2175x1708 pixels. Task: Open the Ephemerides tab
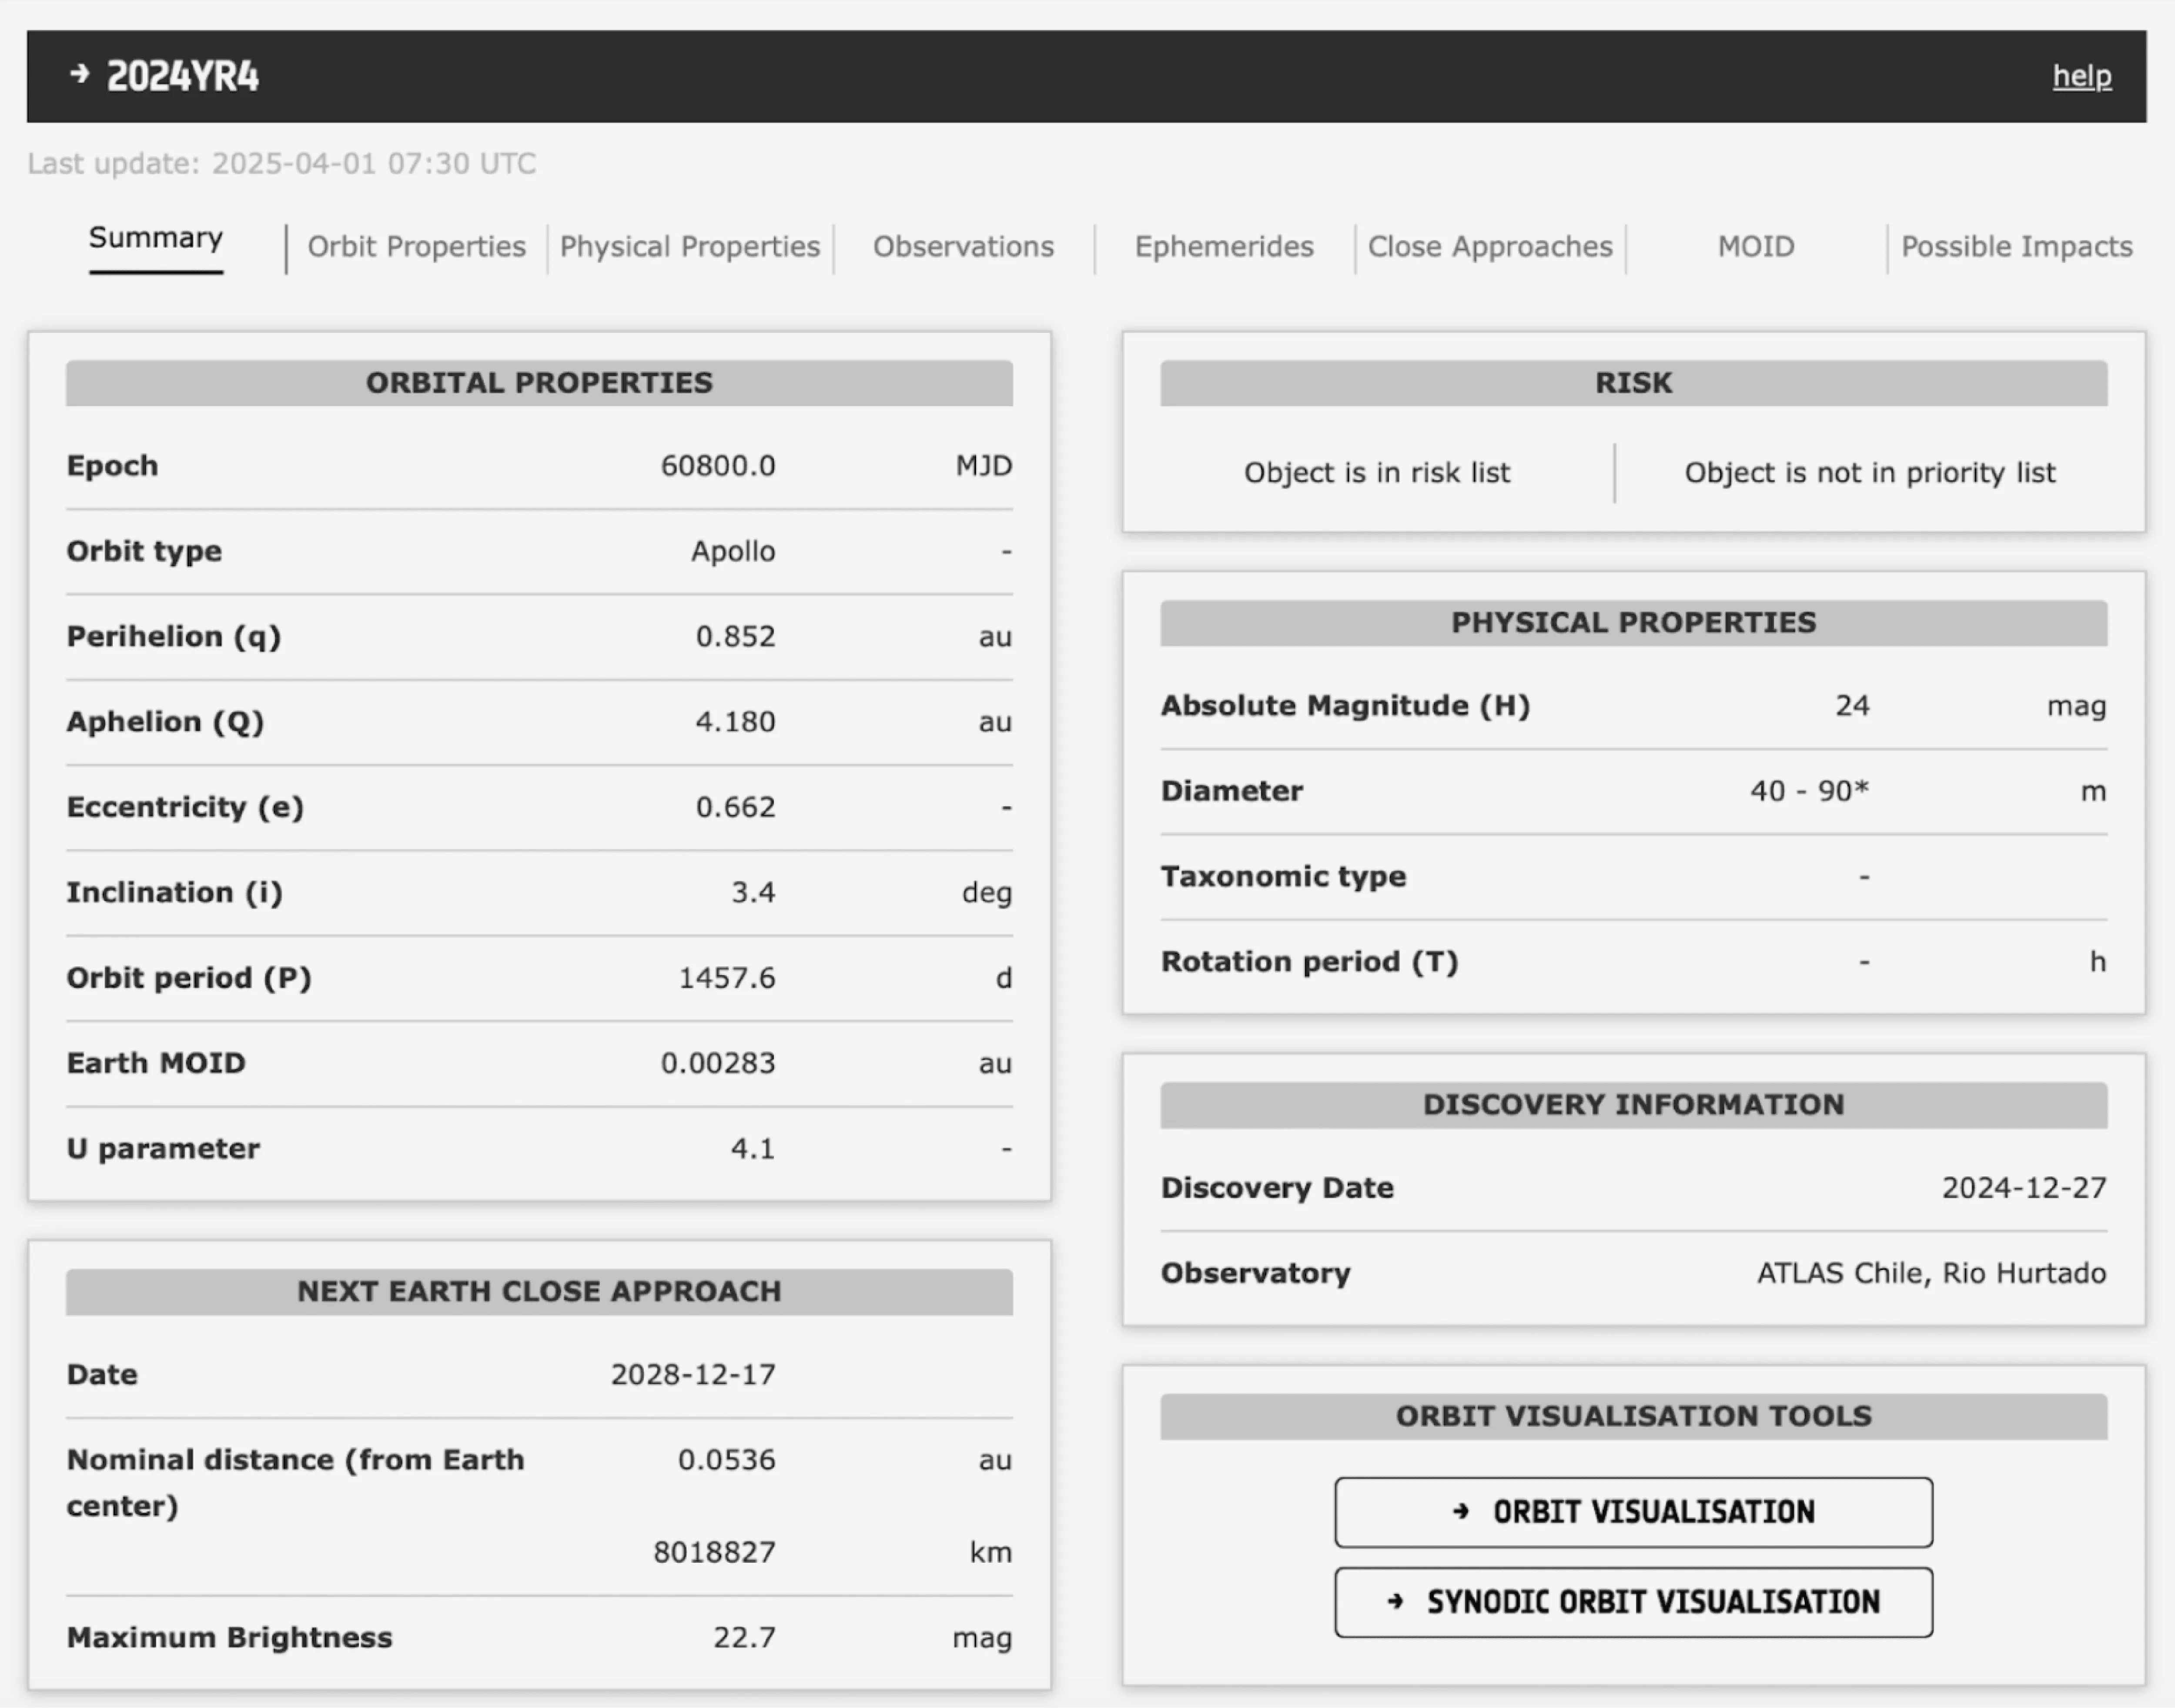click(x=1224, y=247)
